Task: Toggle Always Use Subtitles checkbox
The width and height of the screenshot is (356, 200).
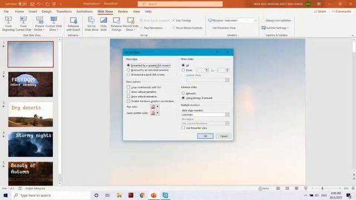Action: coord(263,21)
